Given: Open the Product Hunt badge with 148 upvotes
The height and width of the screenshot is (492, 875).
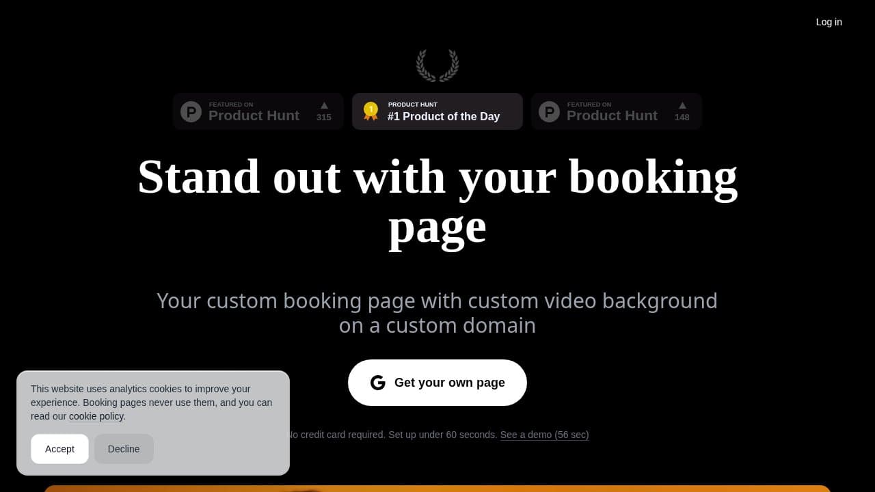Looking at the screenshot, I should pyautogui.click(x=617, y=111).
